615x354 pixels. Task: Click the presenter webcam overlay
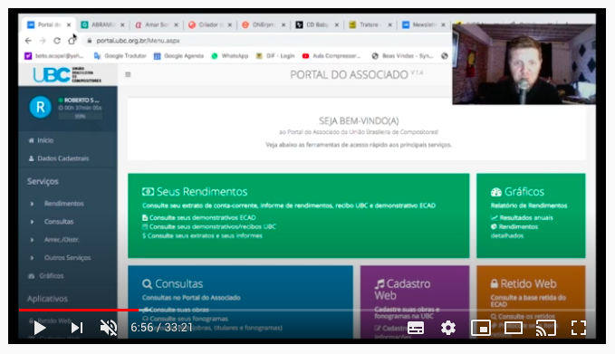524,64
